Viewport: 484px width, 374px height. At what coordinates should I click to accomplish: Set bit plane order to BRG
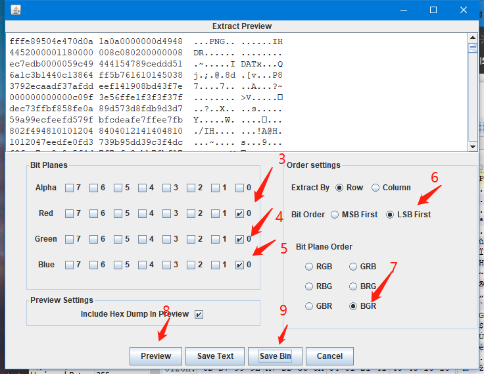[x=353, y=286]
